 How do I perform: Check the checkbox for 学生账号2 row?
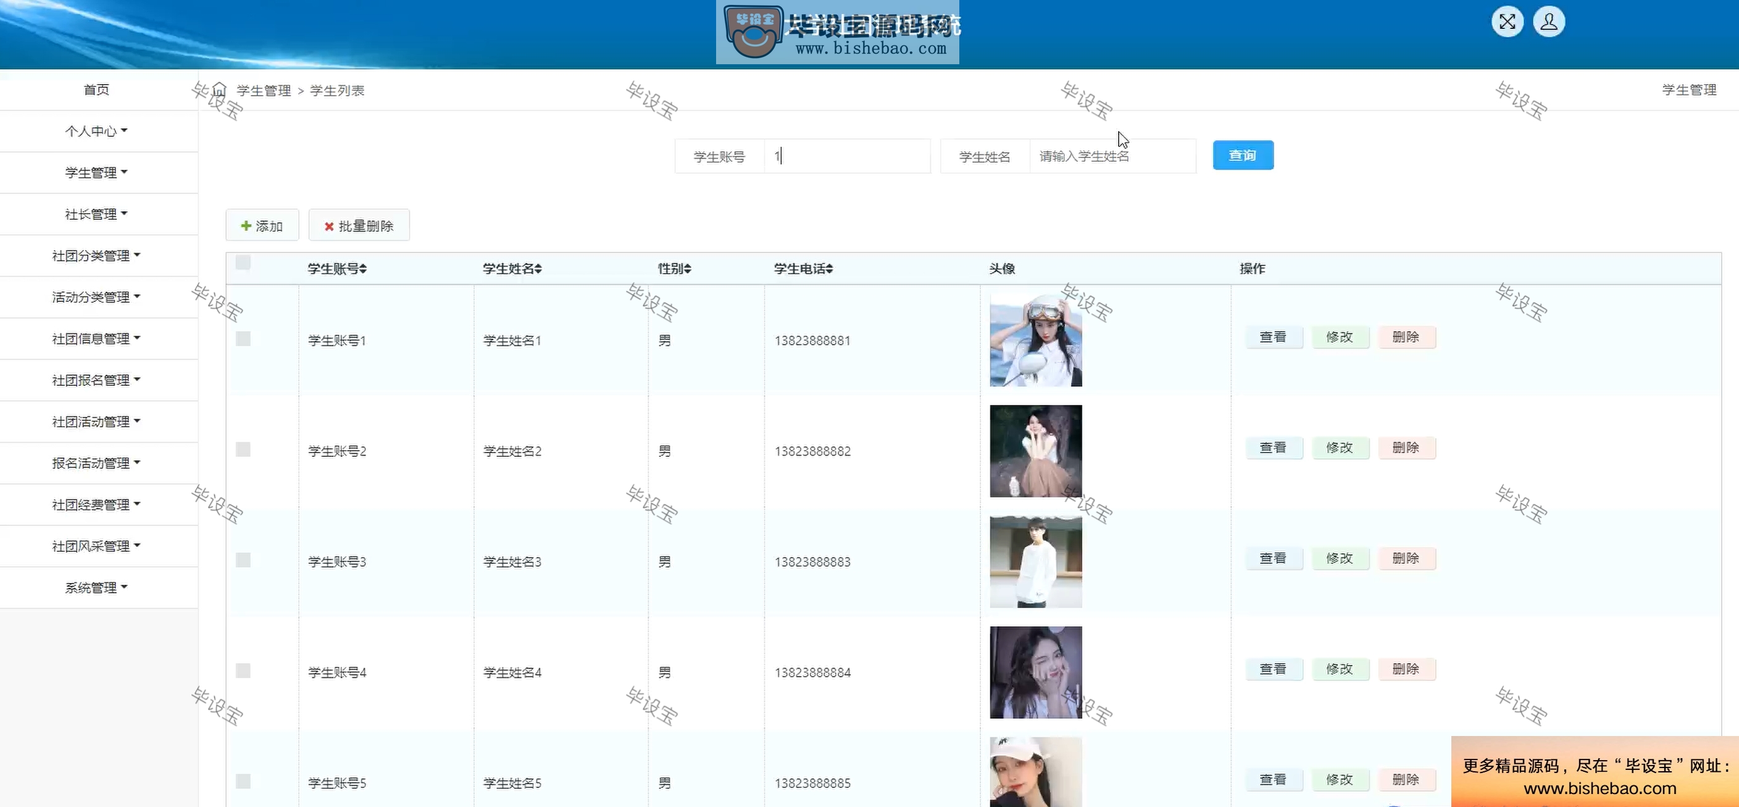click(243, 449)
